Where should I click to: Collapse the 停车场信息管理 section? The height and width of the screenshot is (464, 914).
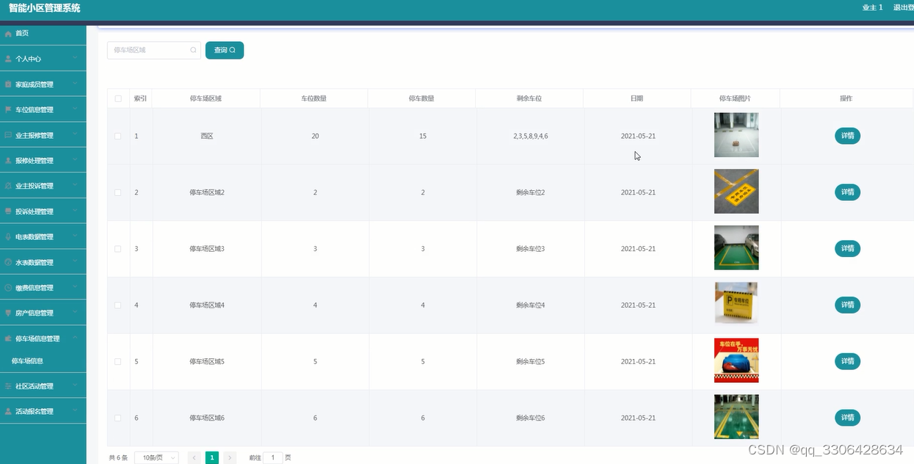tap(76, 338)
